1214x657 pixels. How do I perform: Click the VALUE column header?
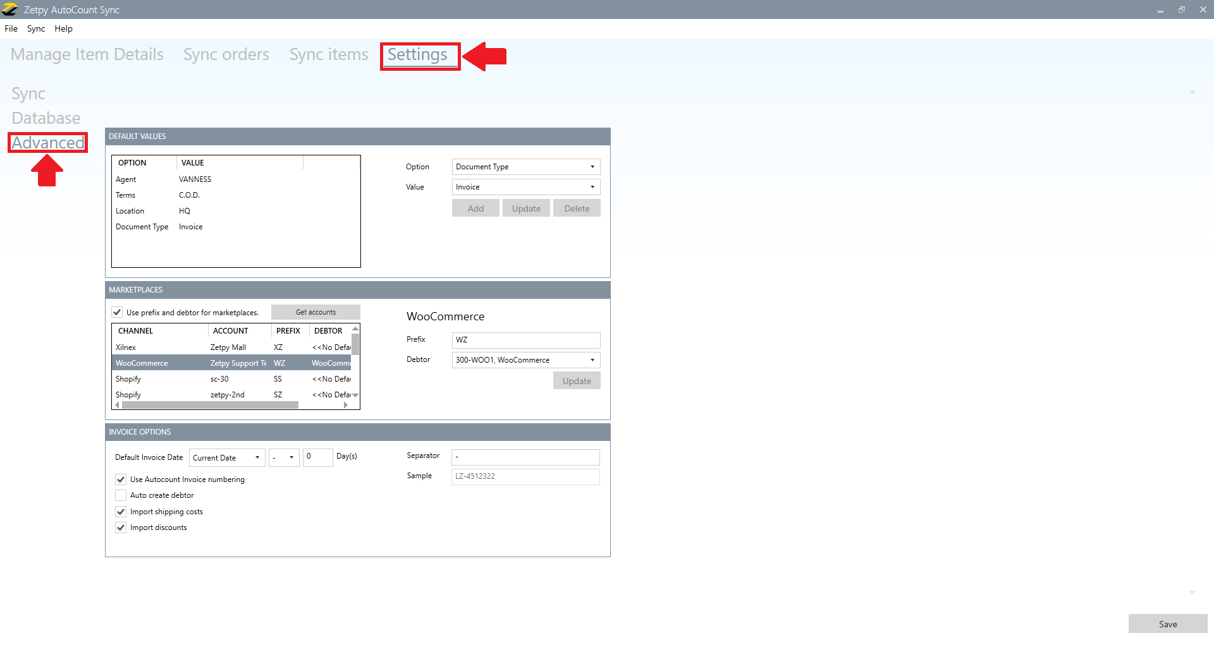pyautogui.click(x=240, y=163)
